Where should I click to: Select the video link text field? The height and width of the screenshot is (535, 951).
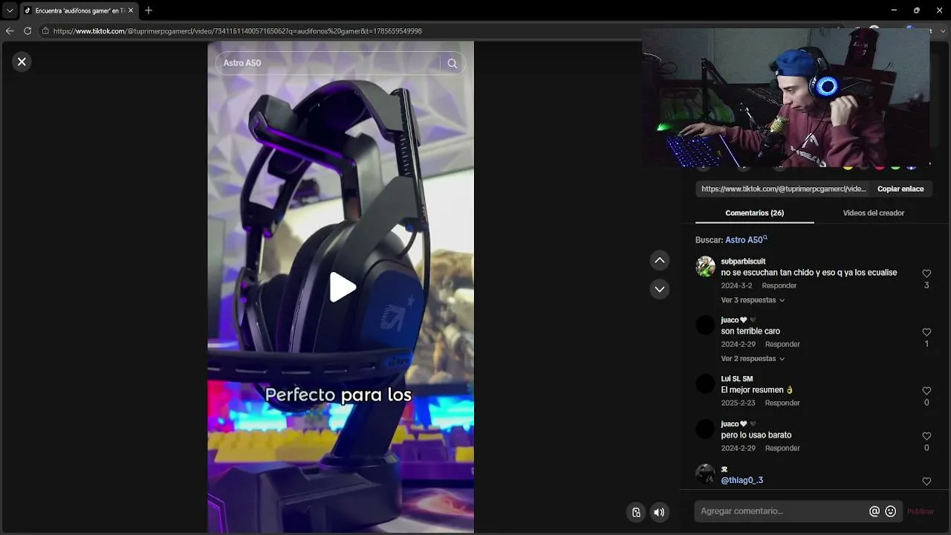(784, 189)
